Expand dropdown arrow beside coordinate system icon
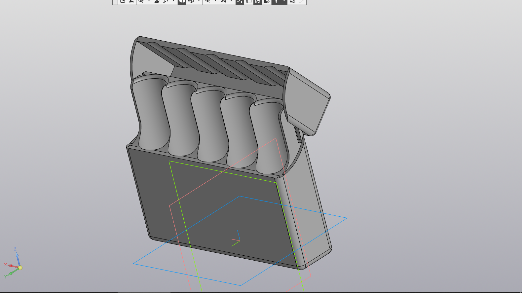The height and width of the screenshot is (293, 522). tap(173, 1)
